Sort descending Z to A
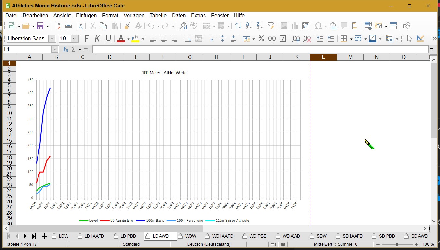The width and height of the screenshot is (440, 250). (260, 26)
